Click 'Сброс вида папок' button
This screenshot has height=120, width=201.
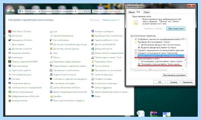pos(176,29)
